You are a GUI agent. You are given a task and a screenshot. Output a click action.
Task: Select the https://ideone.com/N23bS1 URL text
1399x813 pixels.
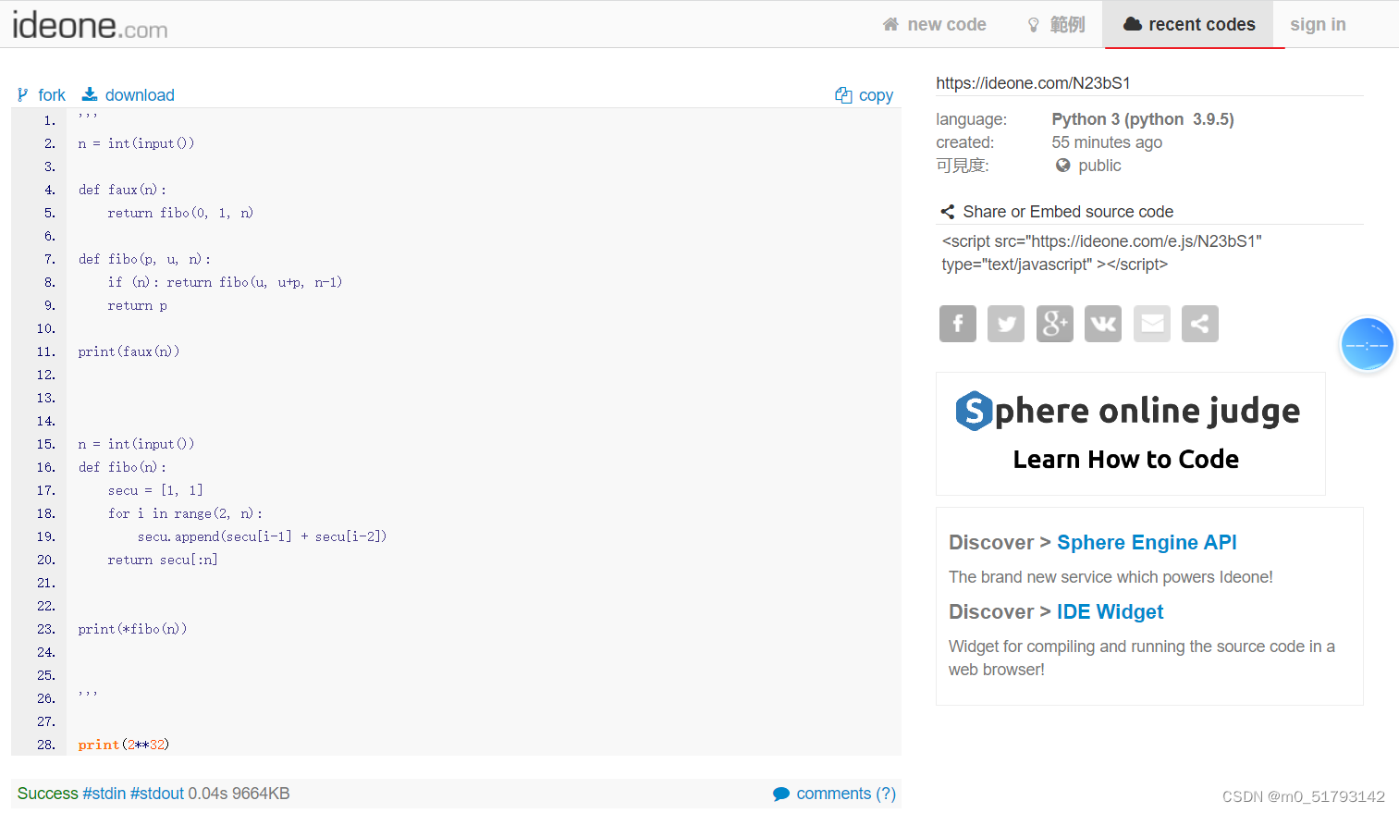[x=1033, y=83]
